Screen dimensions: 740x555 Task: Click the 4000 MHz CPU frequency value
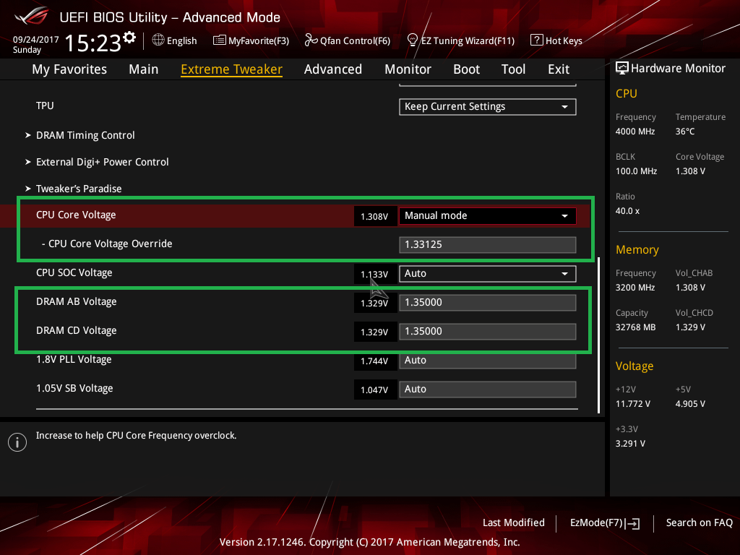[x=635, y=132]
